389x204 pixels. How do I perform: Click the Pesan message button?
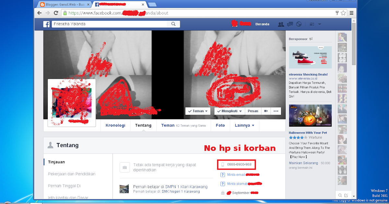pyautogui.click(x=253, y=111)
